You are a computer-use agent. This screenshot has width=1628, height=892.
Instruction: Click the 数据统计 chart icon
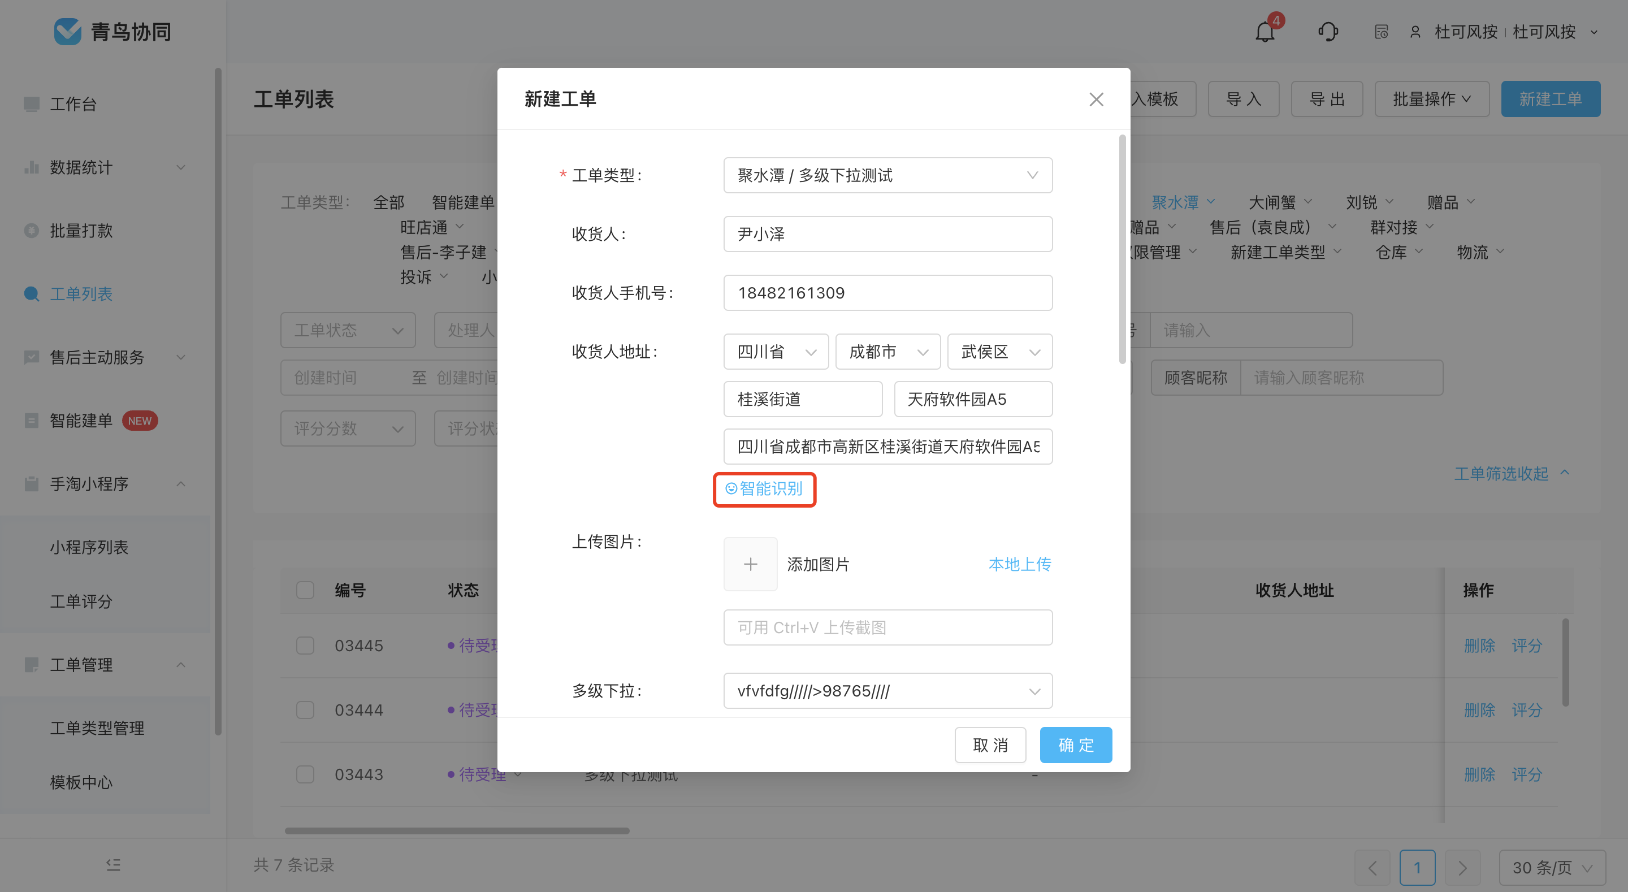click(31, 167)
